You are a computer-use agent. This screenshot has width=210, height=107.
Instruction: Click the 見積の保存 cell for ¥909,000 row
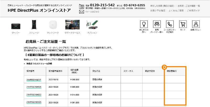(105, 80)
